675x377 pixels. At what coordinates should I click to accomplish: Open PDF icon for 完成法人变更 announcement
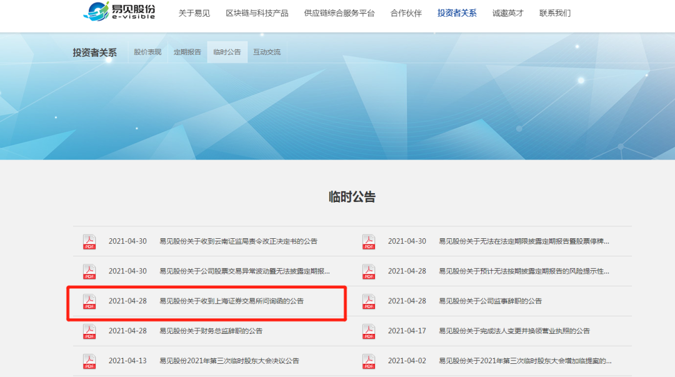[369, 331]
